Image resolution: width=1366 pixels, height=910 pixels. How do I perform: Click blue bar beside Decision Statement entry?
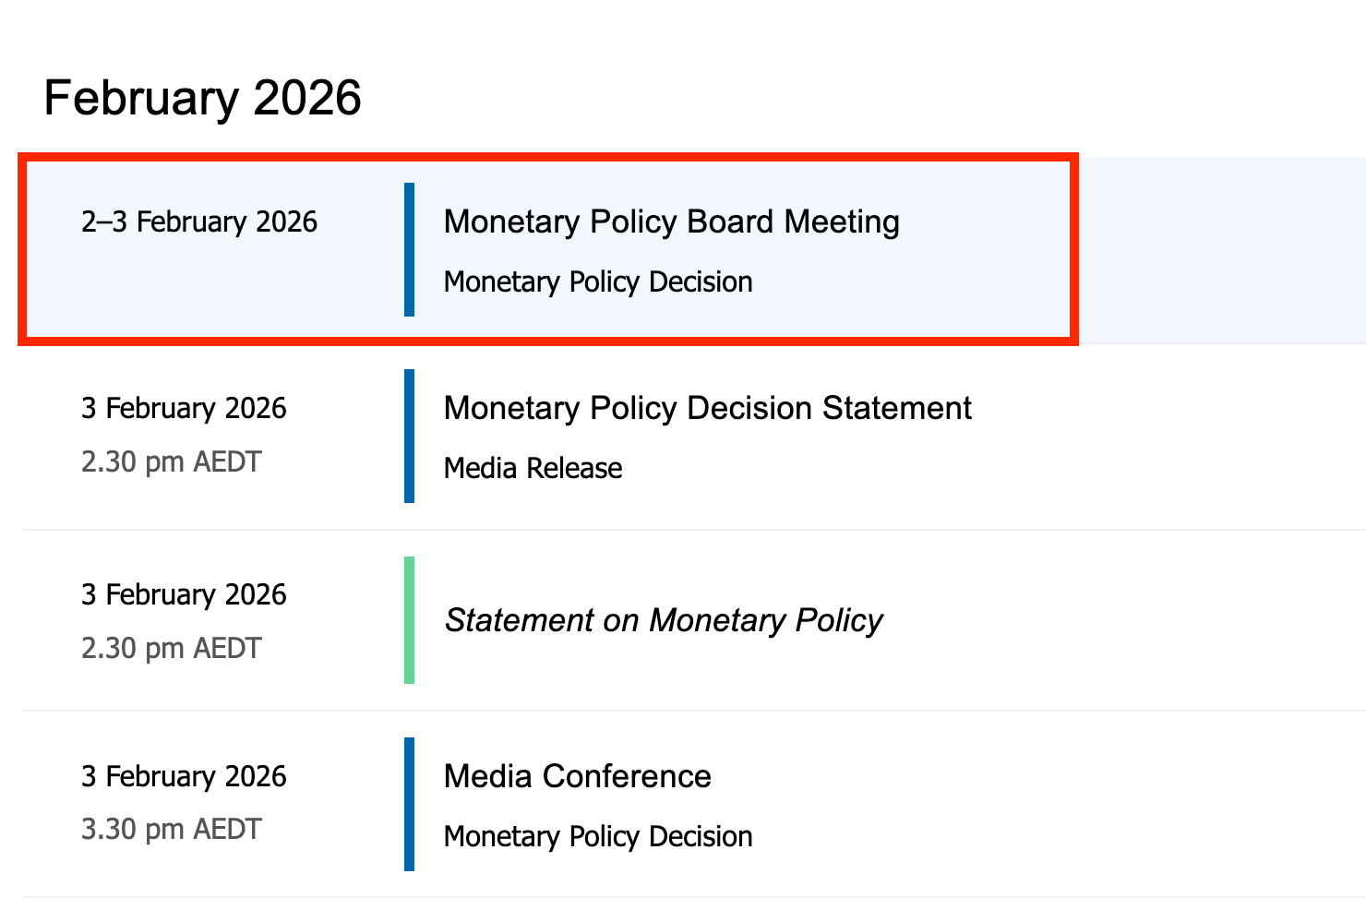click(409, 436)
